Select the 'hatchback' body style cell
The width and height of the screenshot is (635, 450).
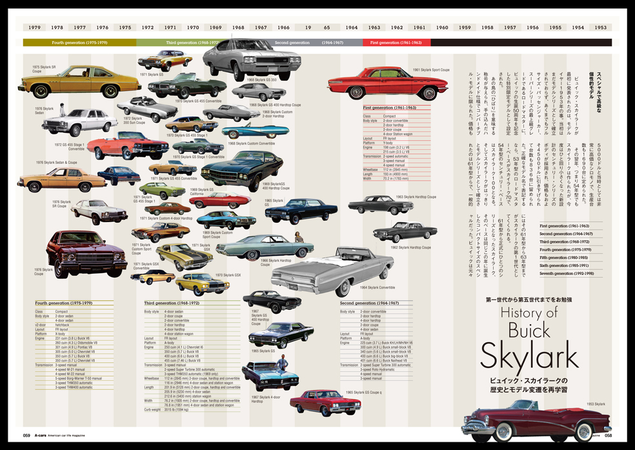(63, 325)
